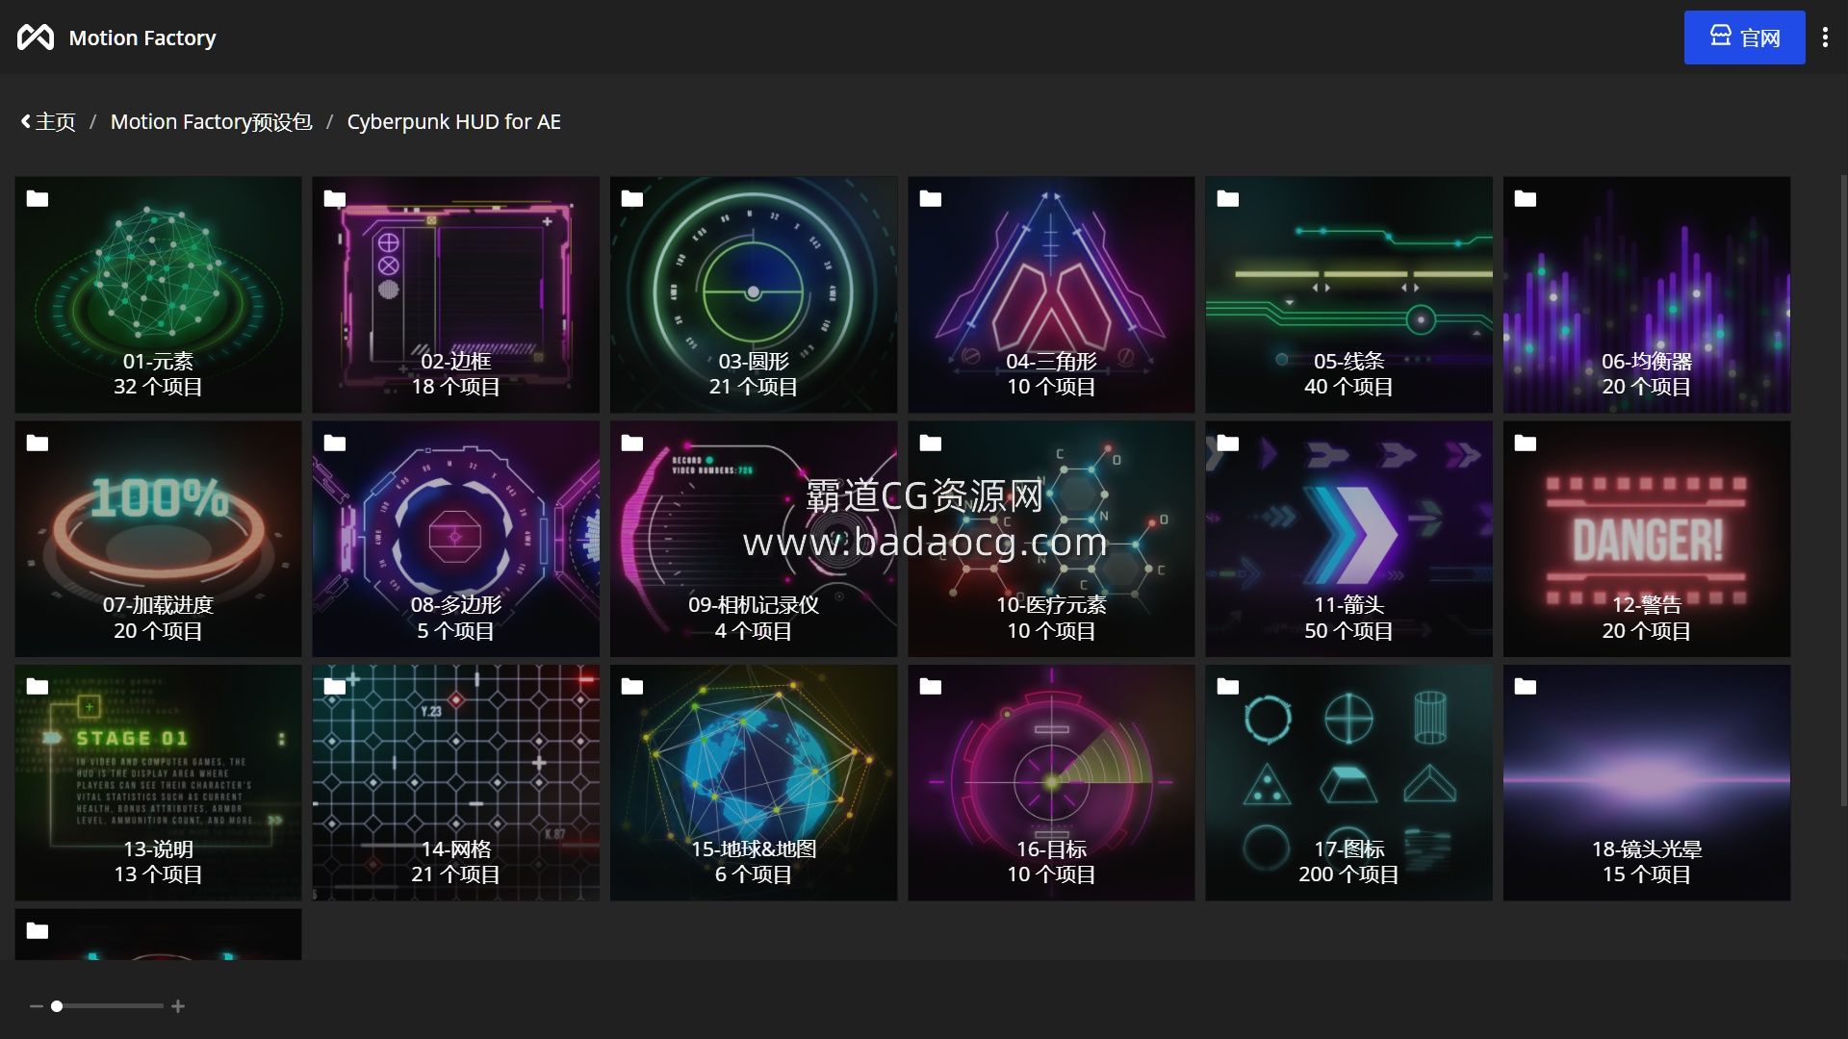Image resolution: width=1848 pixels, height=1039 pixels.
Task: Go back to 主页 via breadcrumb arrow
Action: coord(48,122)
